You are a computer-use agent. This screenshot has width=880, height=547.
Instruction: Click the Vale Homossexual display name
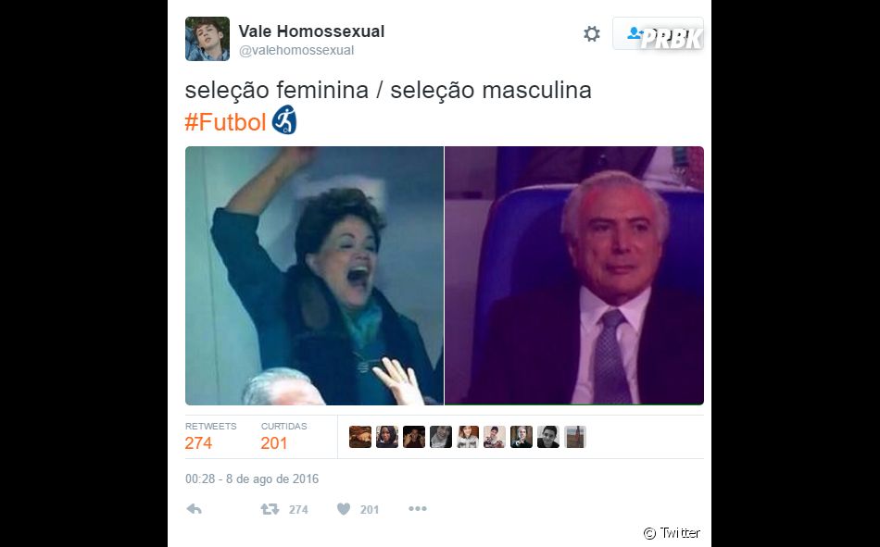[311, 31]
